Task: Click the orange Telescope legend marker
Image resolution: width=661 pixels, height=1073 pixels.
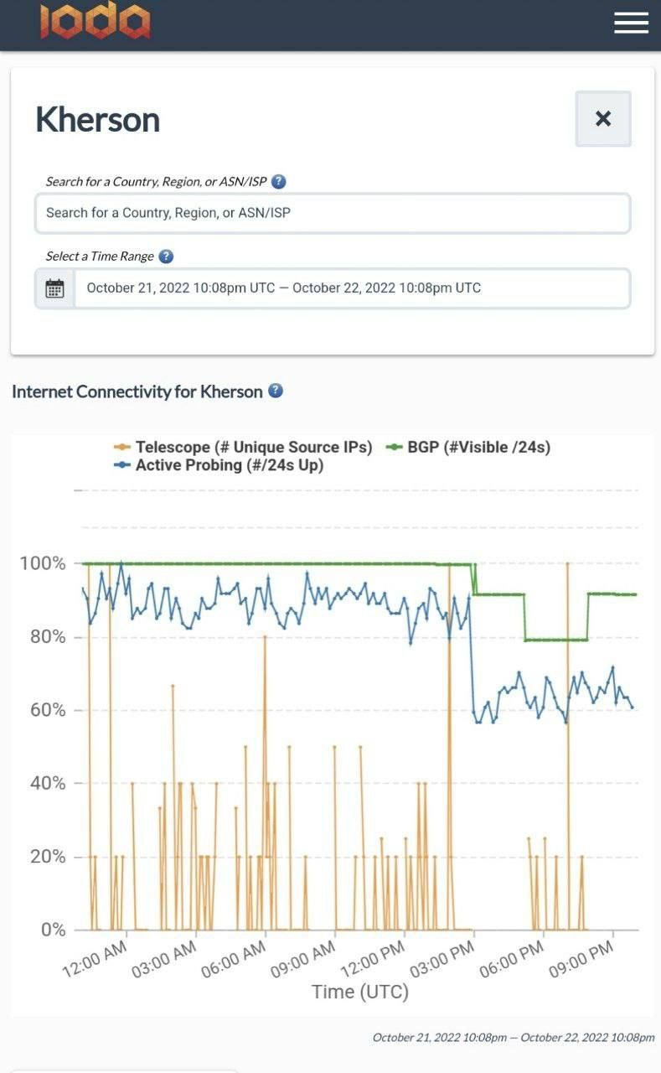Action: click(x=121, y=448)
